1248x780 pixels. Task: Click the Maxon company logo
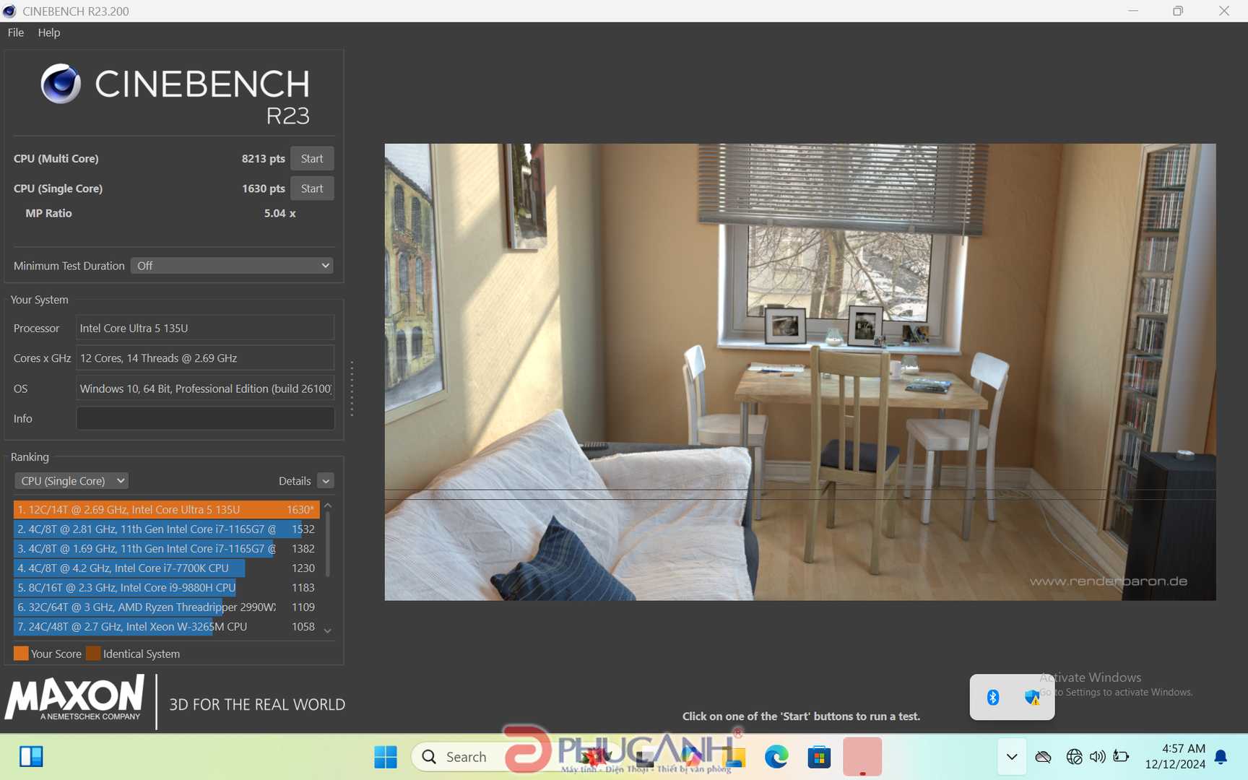(x=75, y=698)
